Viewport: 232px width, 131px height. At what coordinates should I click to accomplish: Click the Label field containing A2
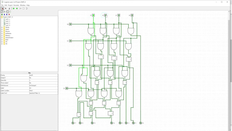[x=43, y=88]
